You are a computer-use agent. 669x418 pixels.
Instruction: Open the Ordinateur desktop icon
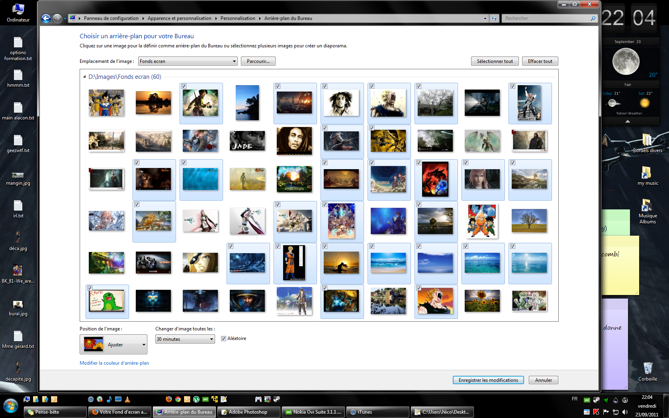coord(18,13)
